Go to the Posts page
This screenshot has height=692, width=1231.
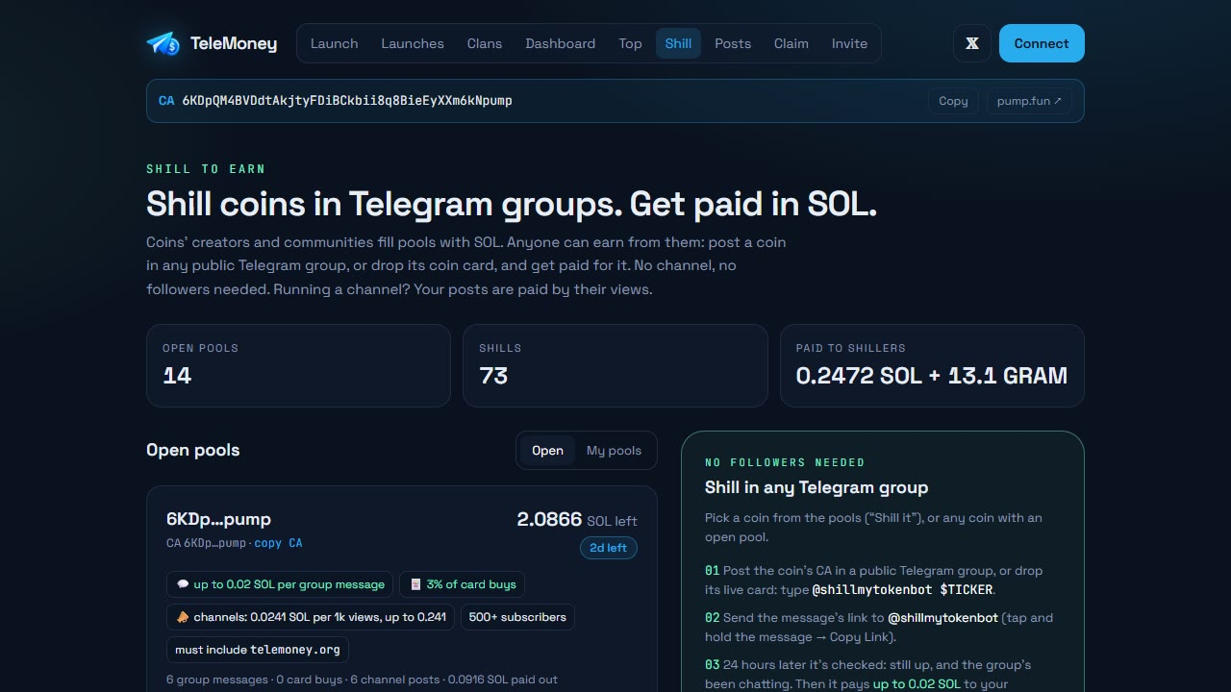tap(733, 43)
